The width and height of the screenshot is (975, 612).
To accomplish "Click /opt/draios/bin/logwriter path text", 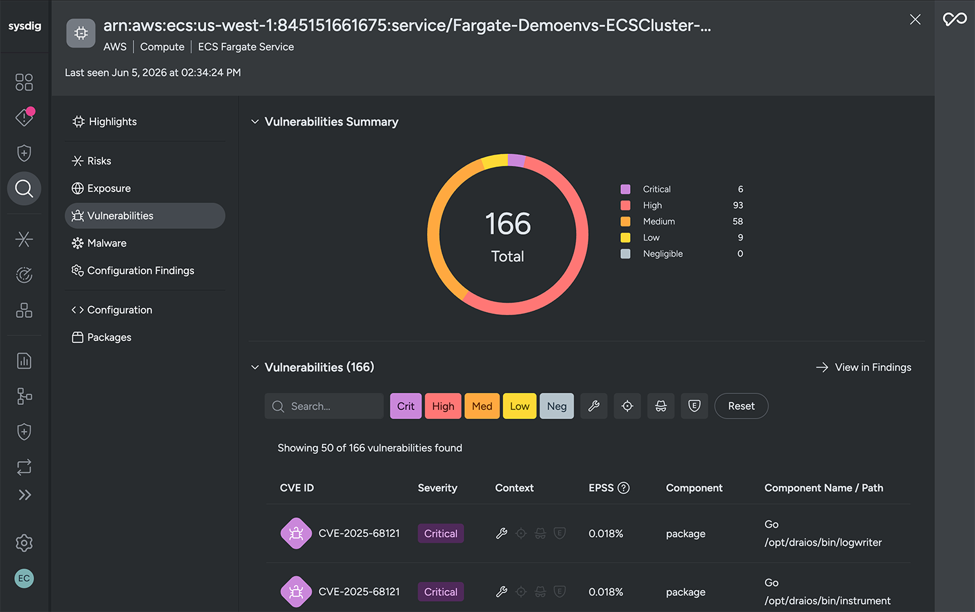I will (x=823, y=542).
